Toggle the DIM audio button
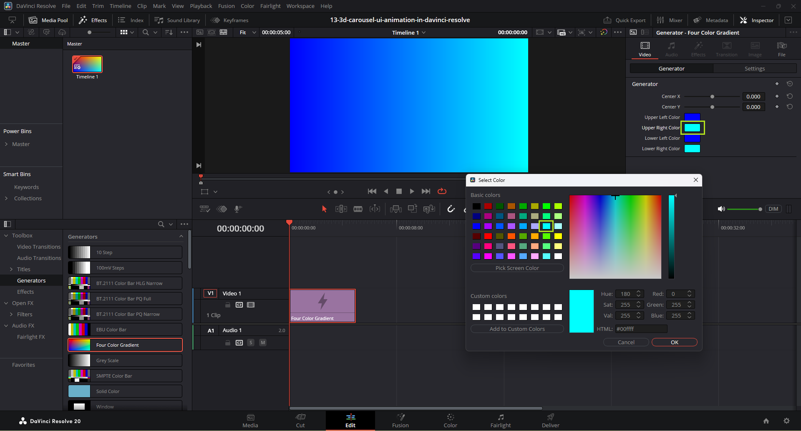The image size is (801, 431). point(773,209)
